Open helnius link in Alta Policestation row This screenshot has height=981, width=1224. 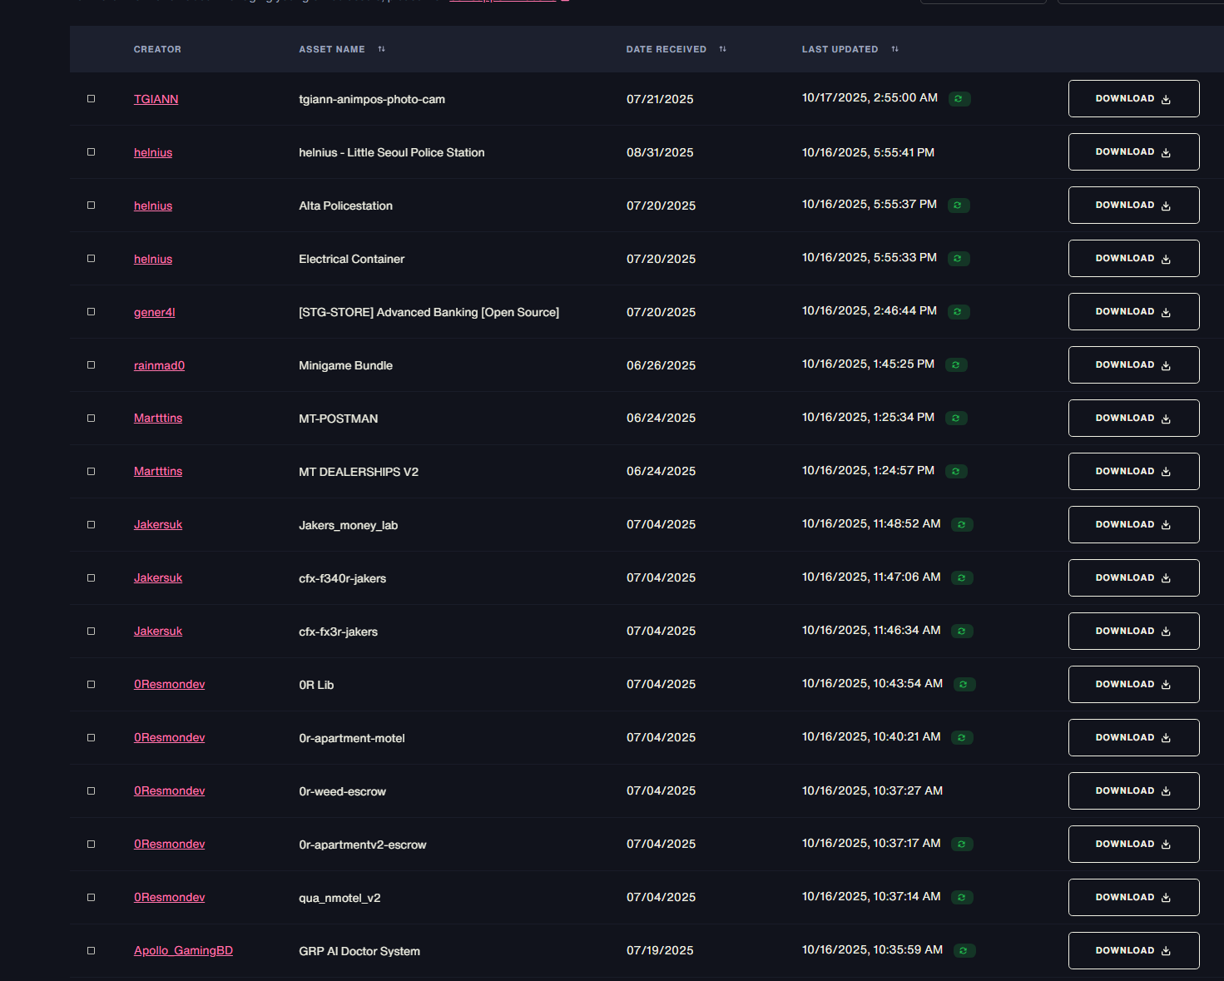point(153,206)
